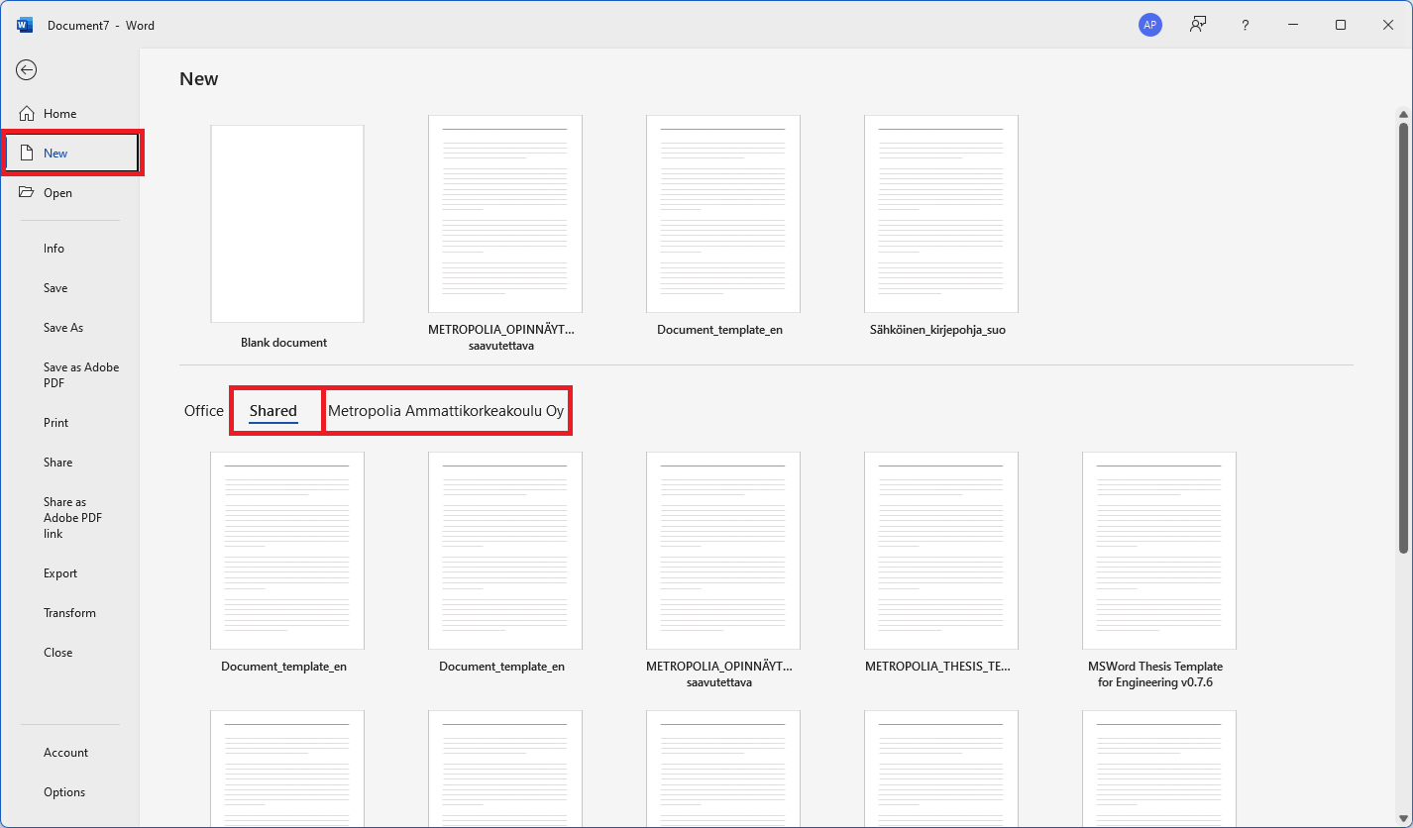Select Save as Adobe PDF
1413x828 pixels.
click(x=69, y=375)
